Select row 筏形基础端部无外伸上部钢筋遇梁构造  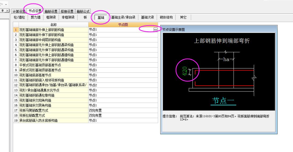(53, 45)
